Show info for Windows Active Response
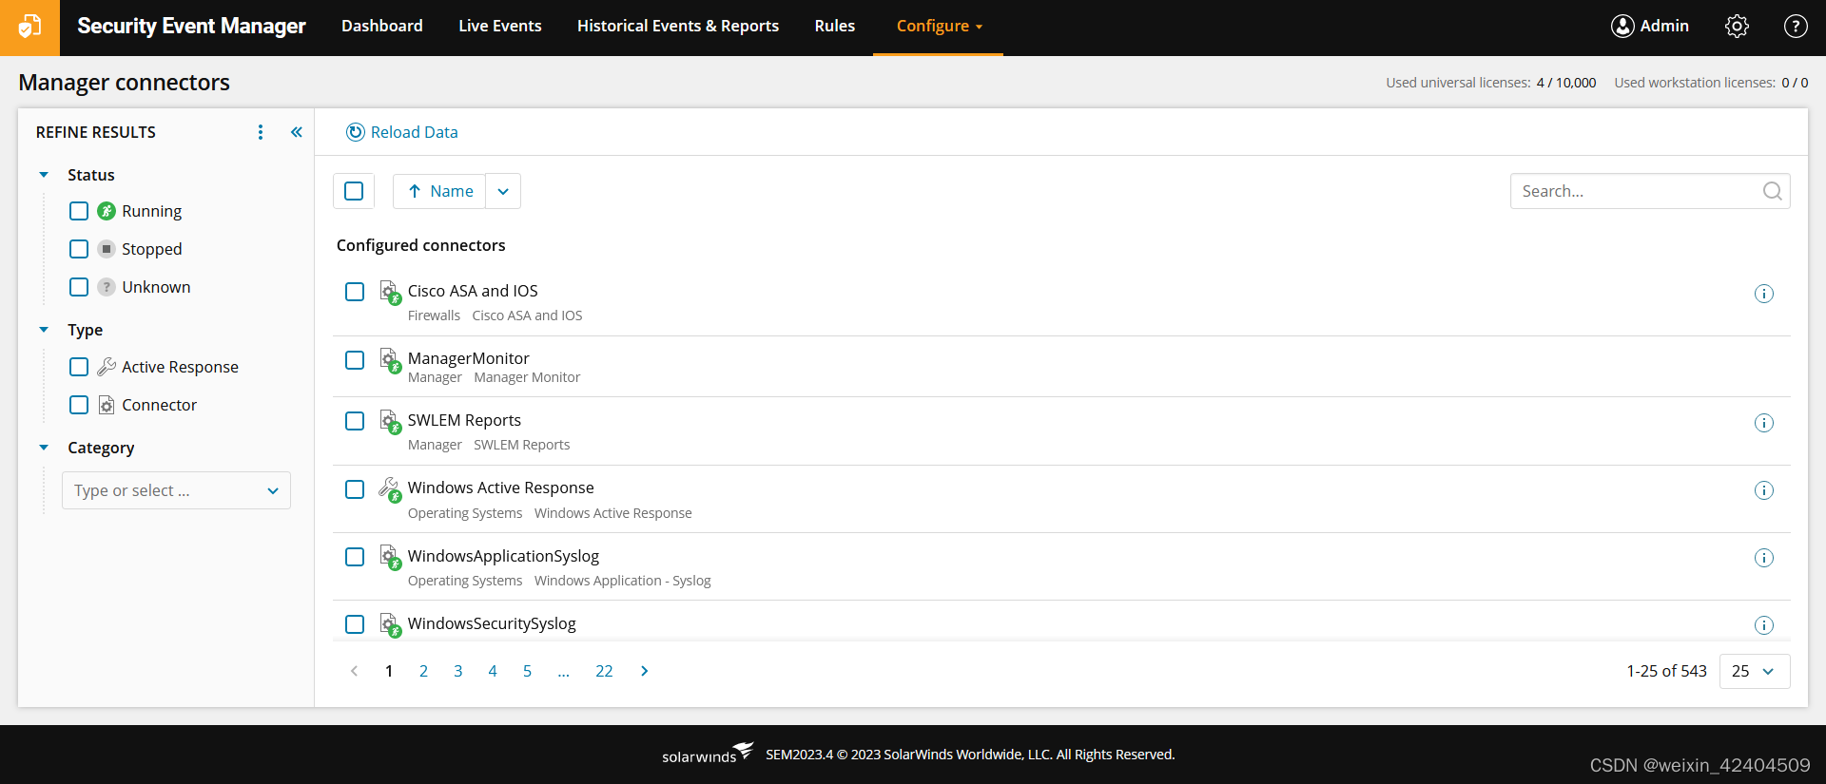The image size is (1826, 784). coord(1763,490)
